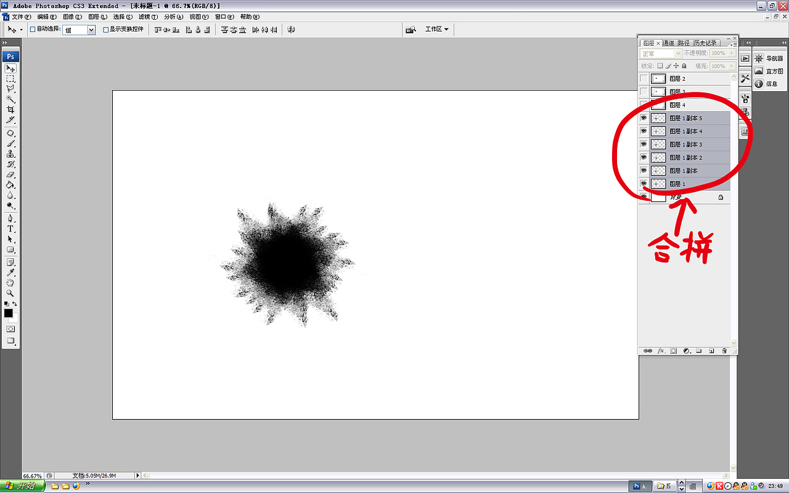Select the Pen tool
This screenshot has height=493, width=789.
point(10,218)
